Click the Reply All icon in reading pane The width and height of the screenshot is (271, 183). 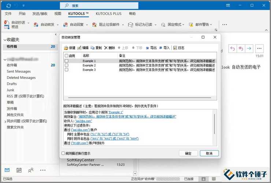(x=241, y=49)
